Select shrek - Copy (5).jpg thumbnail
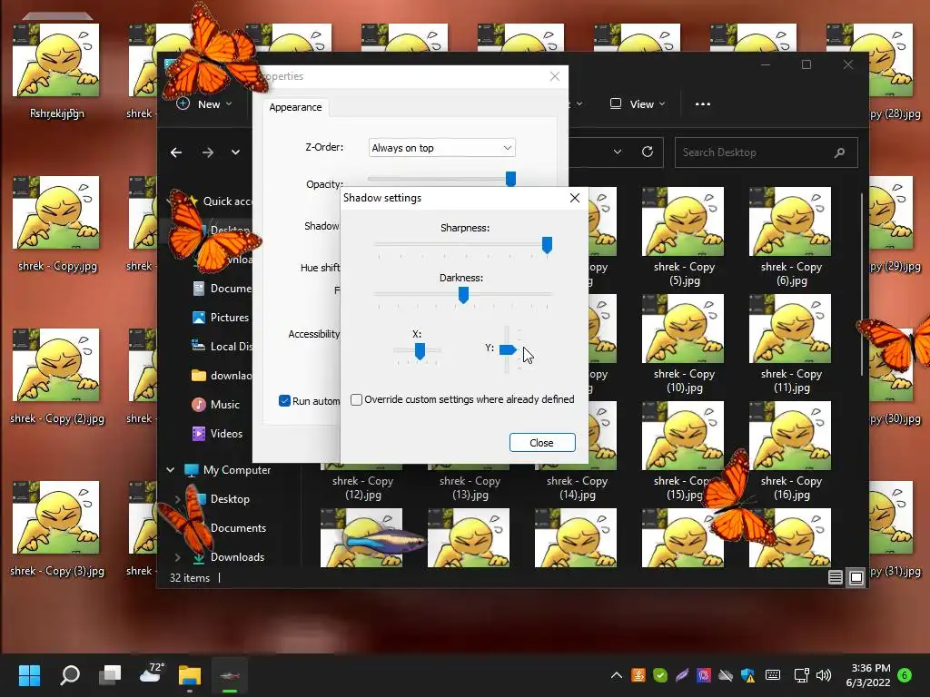930x697 pixels. point(683,221)
